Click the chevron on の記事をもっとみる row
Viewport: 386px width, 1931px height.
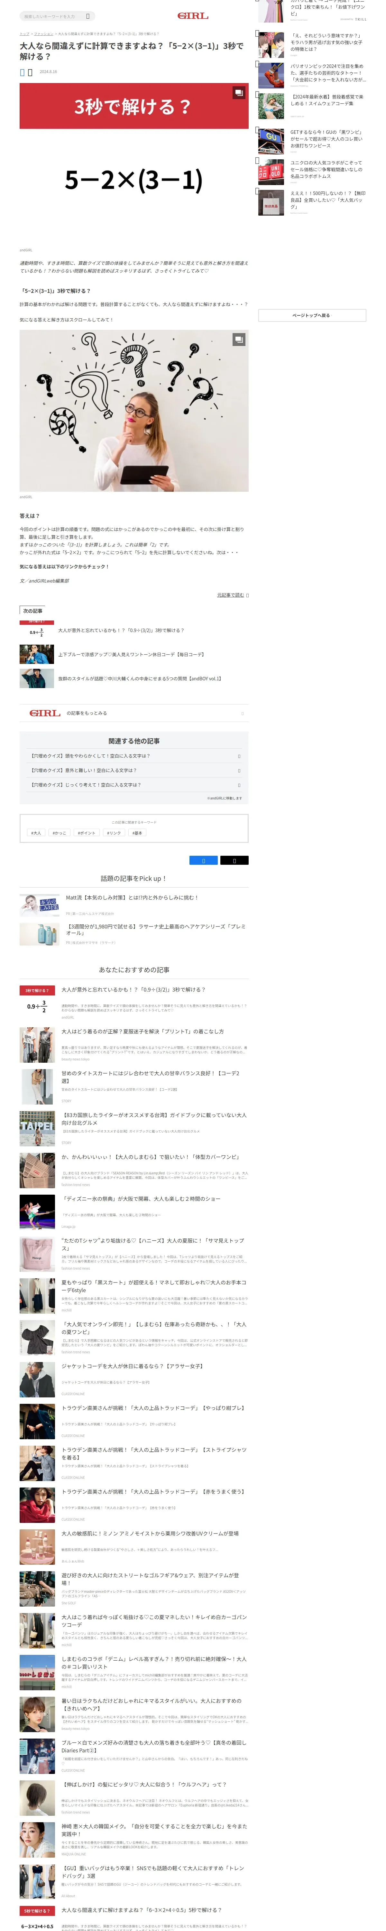click(x=242, y=714)
